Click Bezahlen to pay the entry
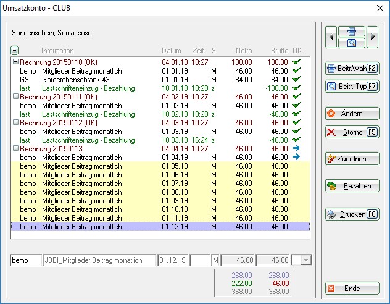The width and height of the screenshot is (390, 304). [352, 186]
